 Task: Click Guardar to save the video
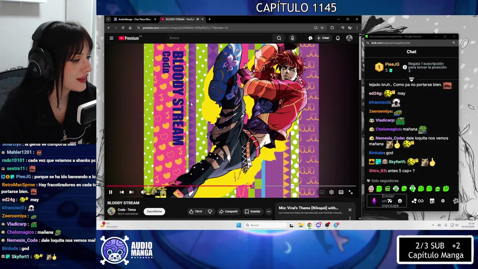[x=252, y=211]
